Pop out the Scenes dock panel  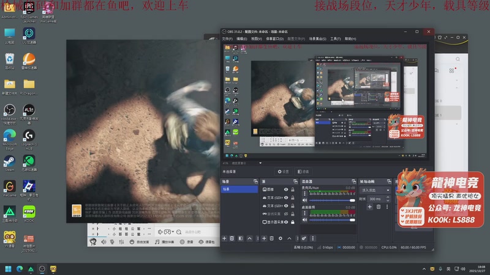(x=255, y=182)
